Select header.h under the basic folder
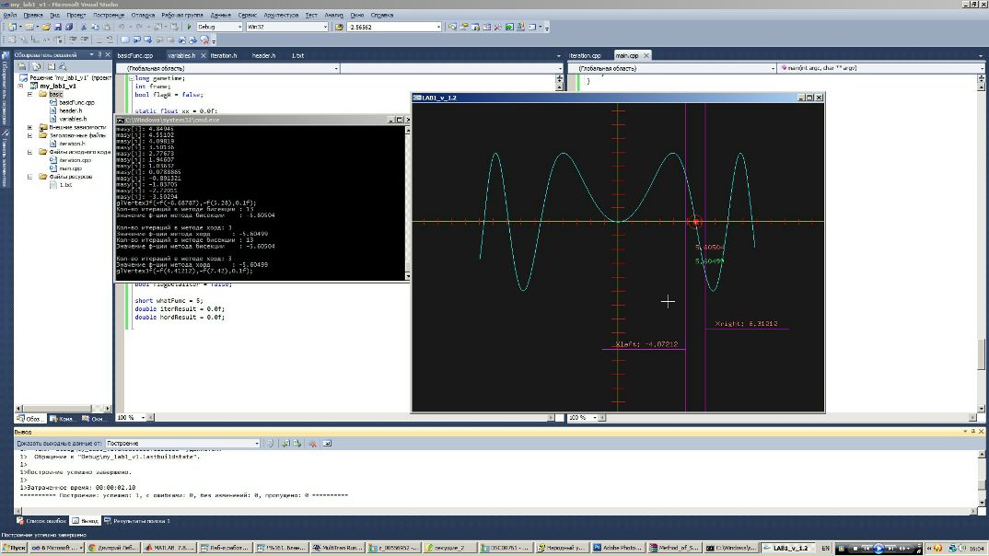Viewport: 989px width, 556px height. click(x=72, y=110)
